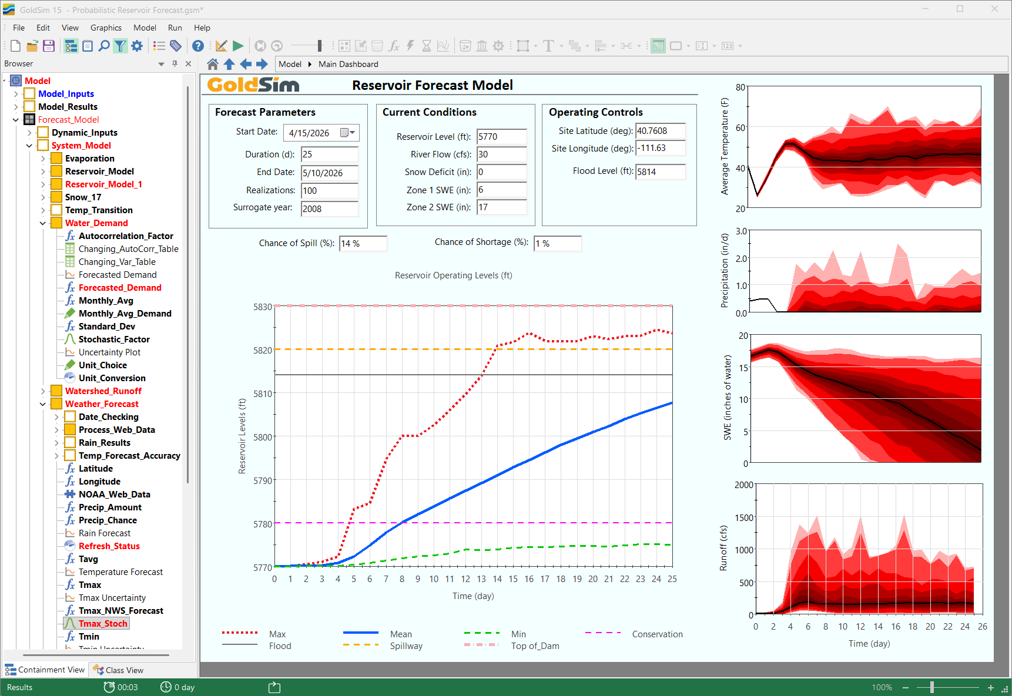The image size is (1012, 696).
Task: Run the model with the green play icon
Action: point(237,46)
